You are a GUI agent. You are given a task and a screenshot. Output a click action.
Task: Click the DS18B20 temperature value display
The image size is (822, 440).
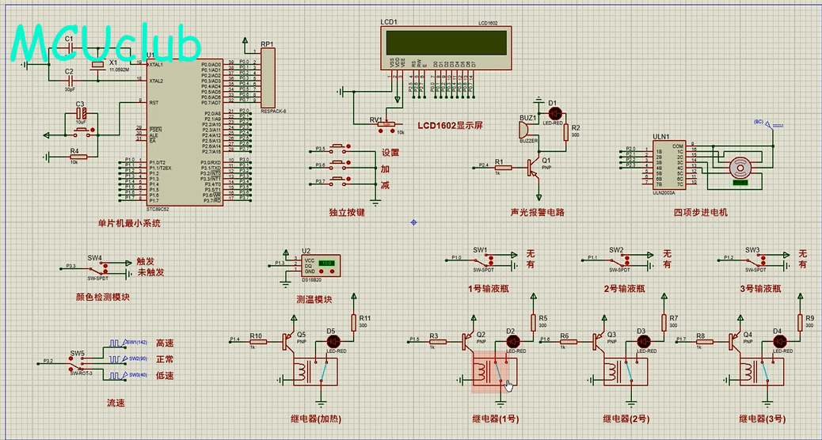point(326,262)
